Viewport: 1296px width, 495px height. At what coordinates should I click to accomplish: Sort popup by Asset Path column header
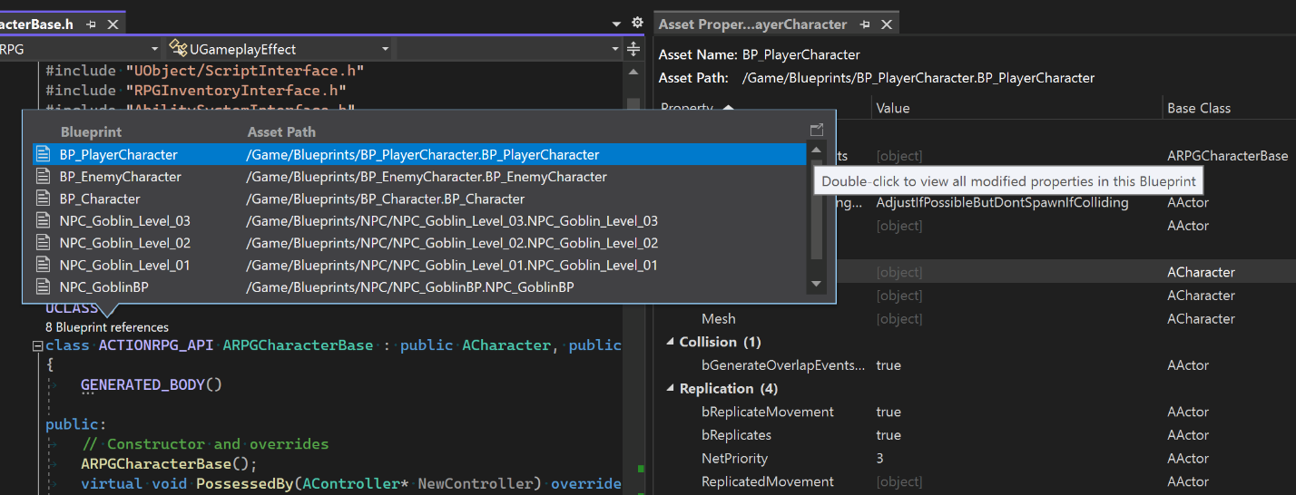pyautogui.click(x=281, y=132)
